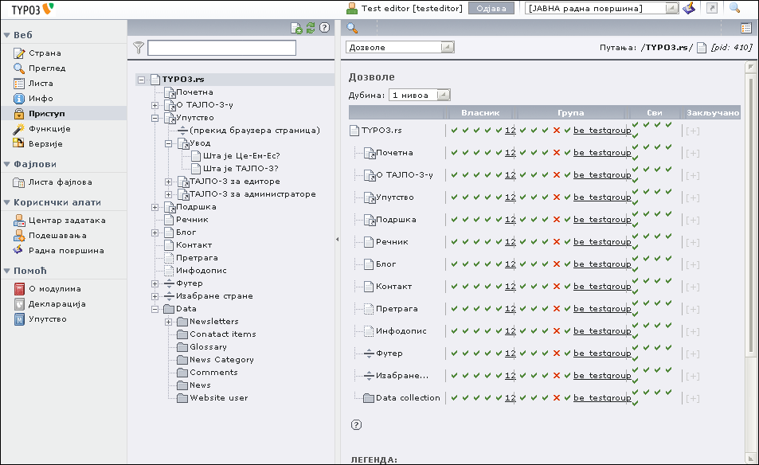Click the Test editor user icon
Screen dimensions: 759x465
352,8
